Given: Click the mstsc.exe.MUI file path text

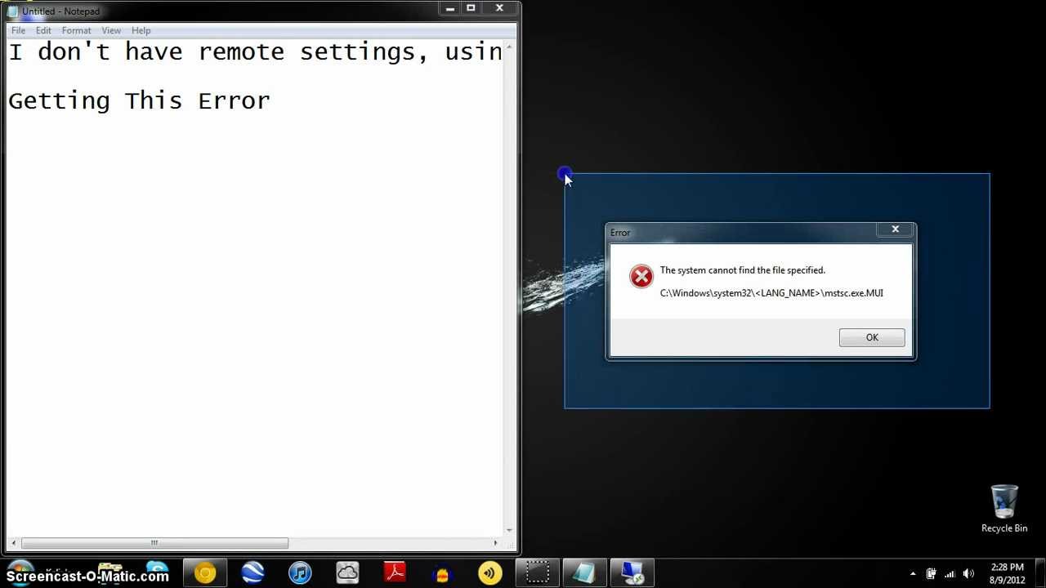Looking at the screenshot, I should [x=771, y=293].
